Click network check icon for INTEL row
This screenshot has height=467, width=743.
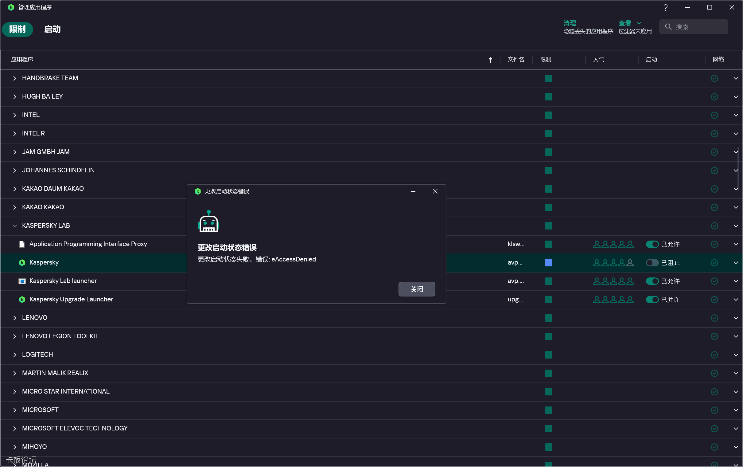pos(714,115)
